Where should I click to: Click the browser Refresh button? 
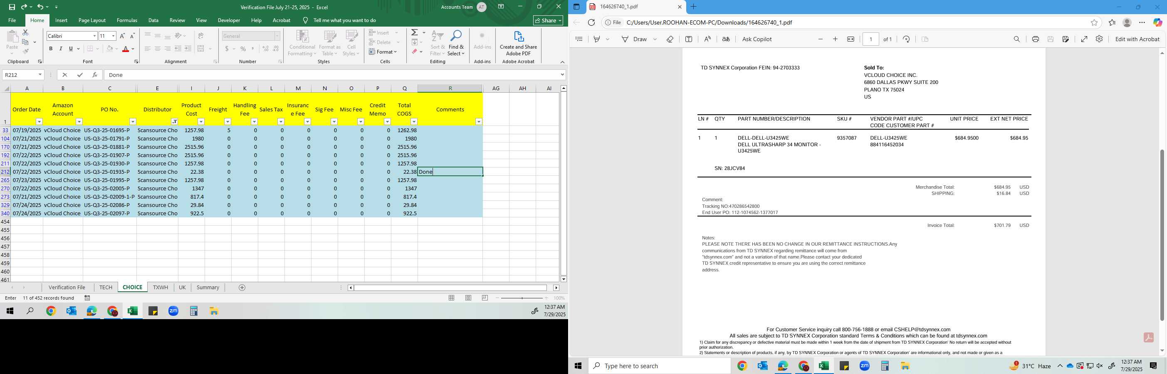[591, 22]
